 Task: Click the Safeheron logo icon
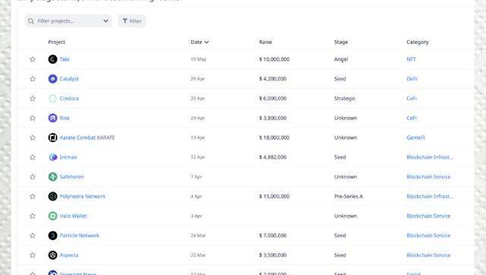click(x=52, y=177)
